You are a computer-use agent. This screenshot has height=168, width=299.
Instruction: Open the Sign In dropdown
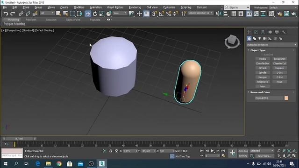pyautogui.click(x=237, y=7)
